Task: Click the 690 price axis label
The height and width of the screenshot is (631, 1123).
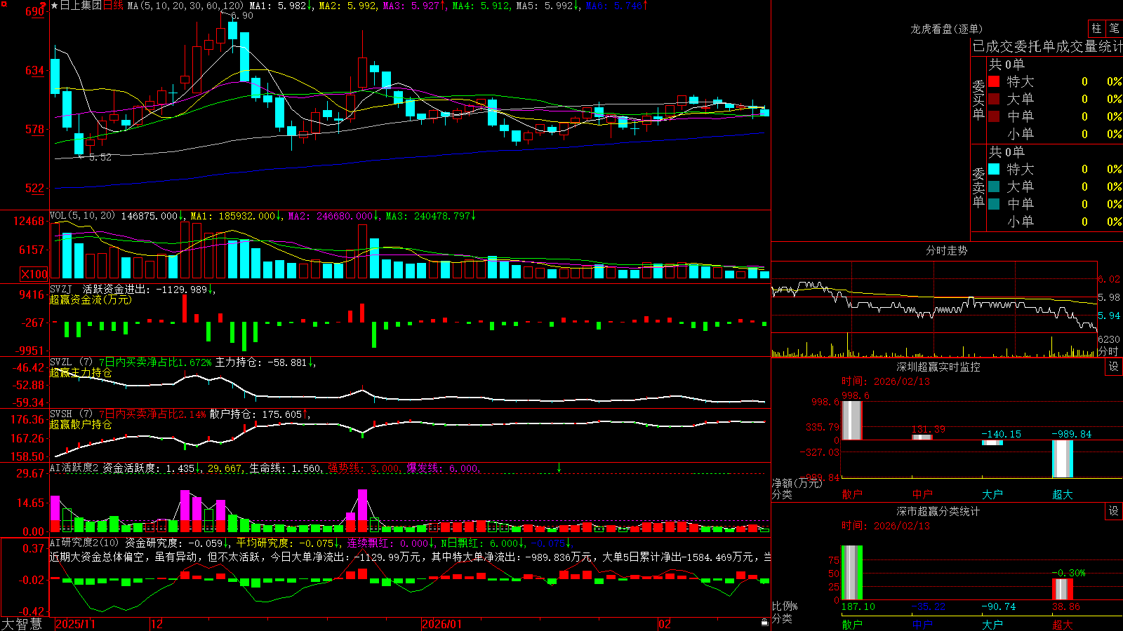Action: point(35,11)
